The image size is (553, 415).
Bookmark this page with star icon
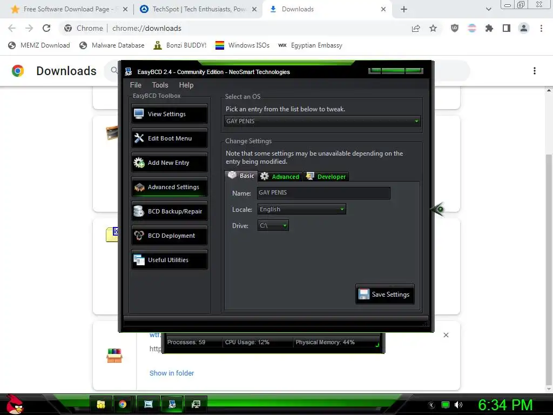pos(433,28)
